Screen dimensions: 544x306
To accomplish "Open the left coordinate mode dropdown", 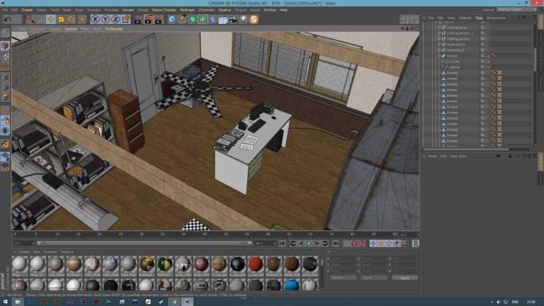I will pos(343,278).
